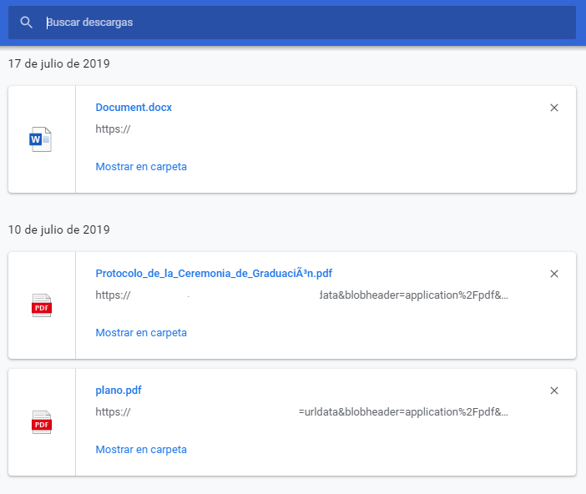
Task: Click the source URL under Document.docx
Action: (113, 129)
